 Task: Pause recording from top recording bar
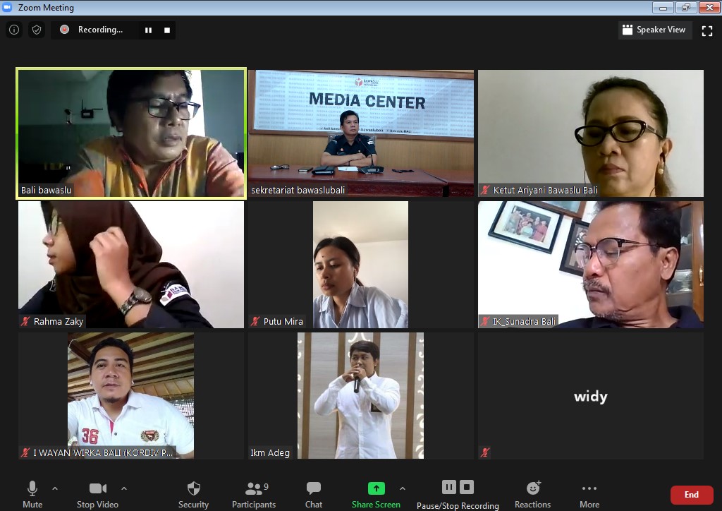coord(148,30)
